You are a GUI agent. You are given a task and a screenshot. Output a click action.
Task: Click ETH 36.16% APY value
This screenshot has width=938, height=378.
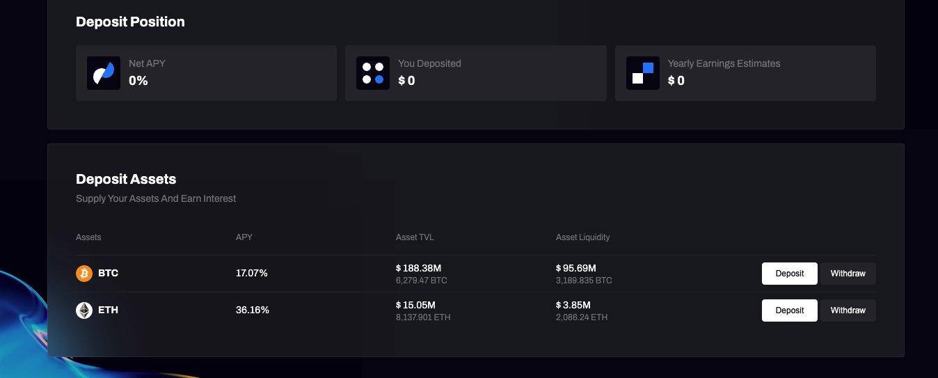pos(252,310)
